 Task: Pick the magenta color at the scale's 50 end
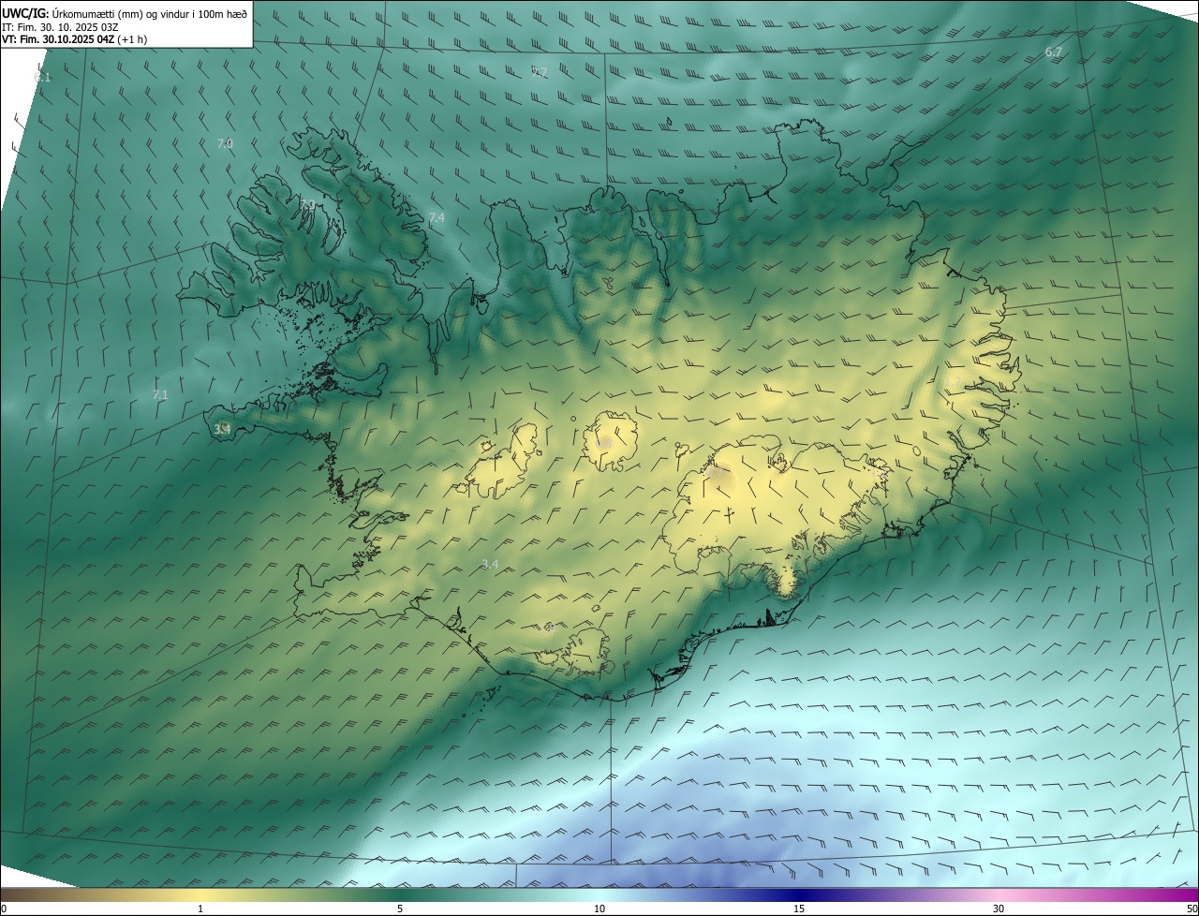[x=1190, y=894]
